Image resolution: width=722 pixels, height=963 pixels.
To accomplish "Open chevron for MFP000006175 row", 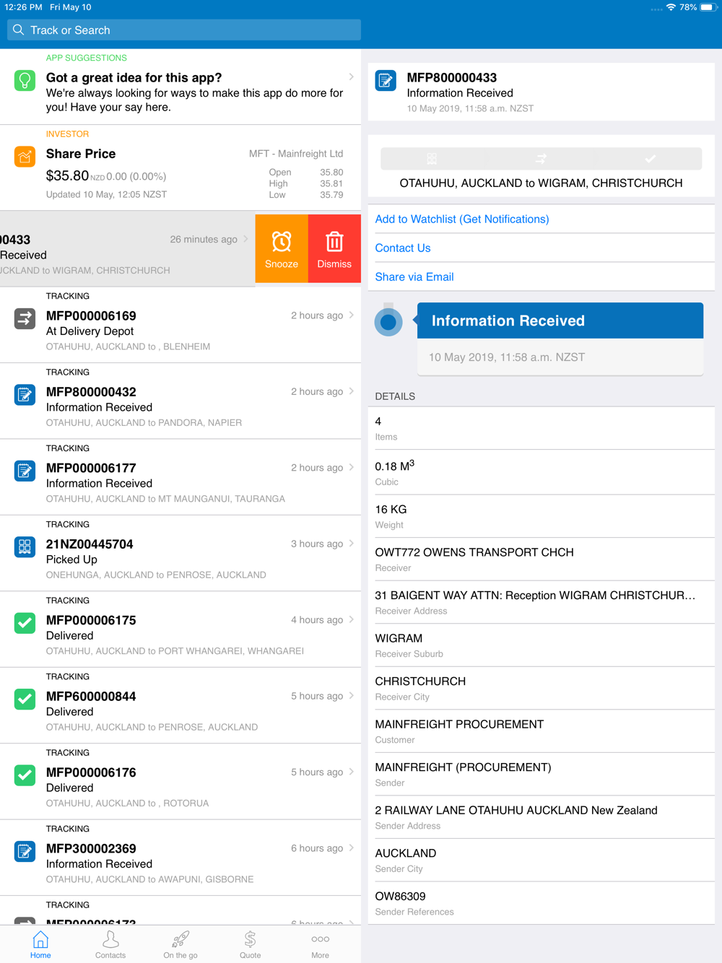I will (351, 619).
